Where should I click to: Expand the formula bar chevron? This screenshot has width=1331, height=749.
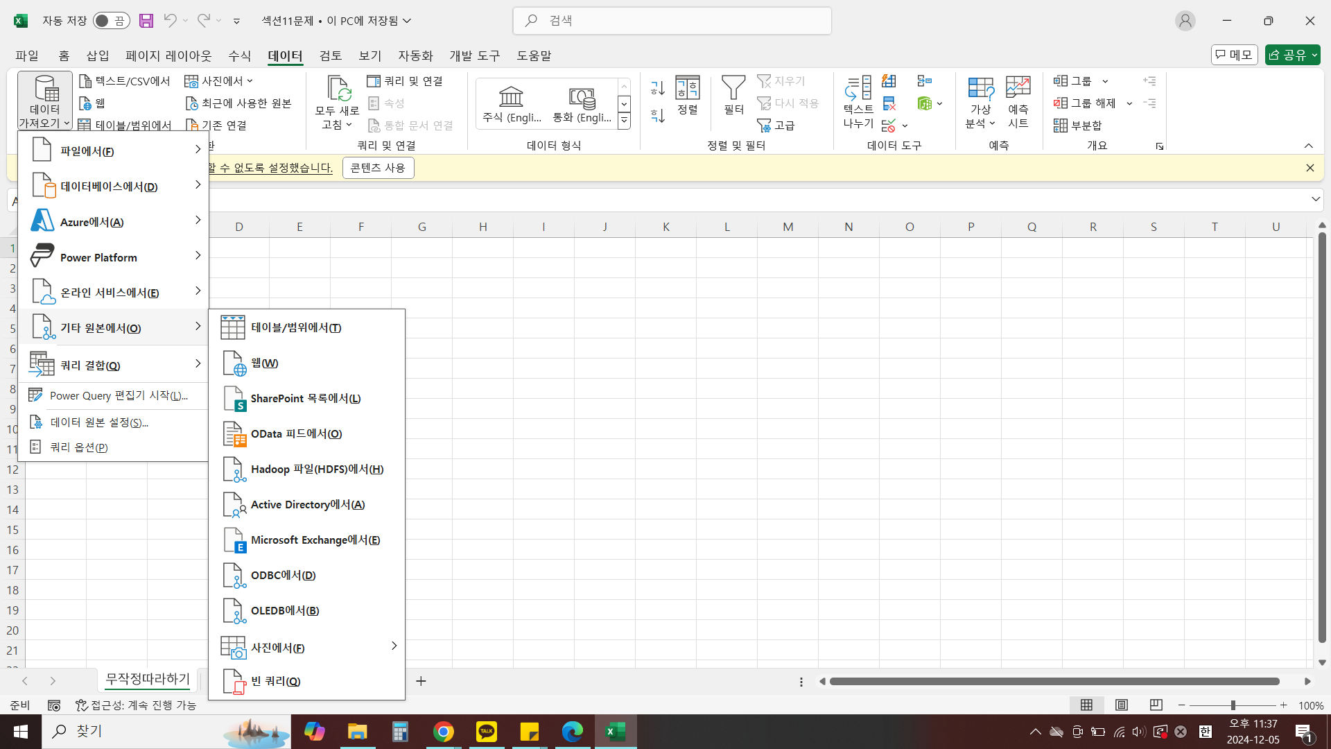tap(1315, 200)
